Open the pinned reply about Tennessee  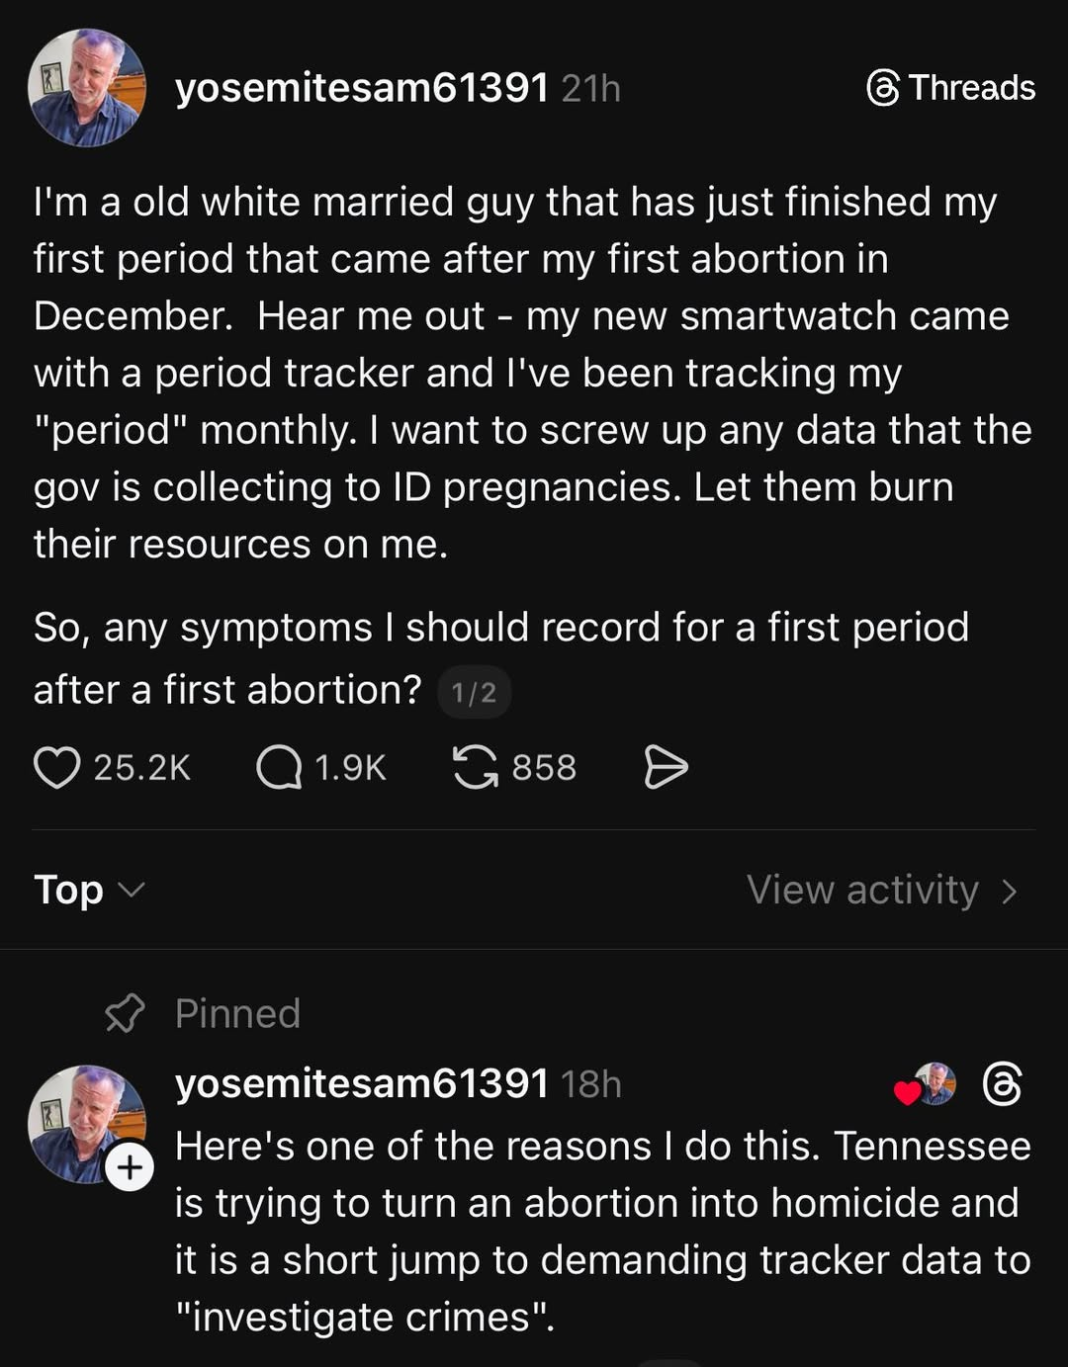[x=602, y=1231]
